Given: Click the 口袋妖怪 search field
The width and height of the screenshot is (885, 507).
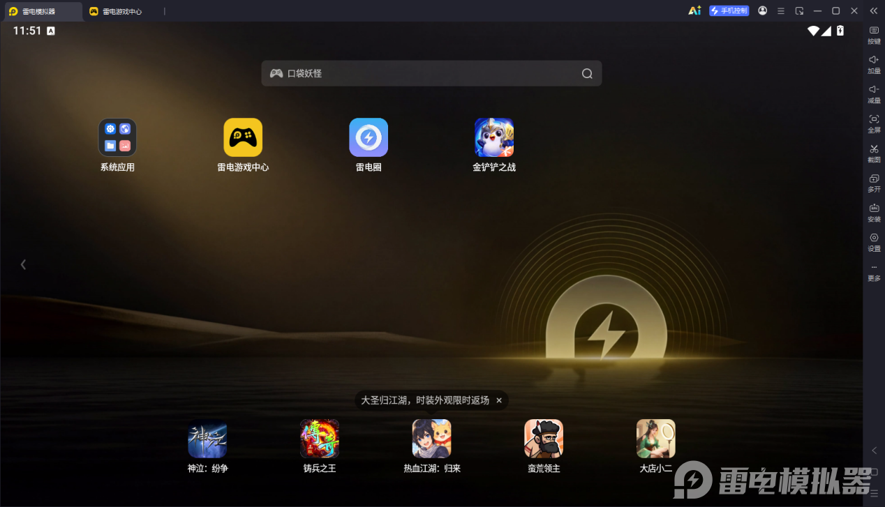Looking at the screenshot, I should [x=431, y=73].
